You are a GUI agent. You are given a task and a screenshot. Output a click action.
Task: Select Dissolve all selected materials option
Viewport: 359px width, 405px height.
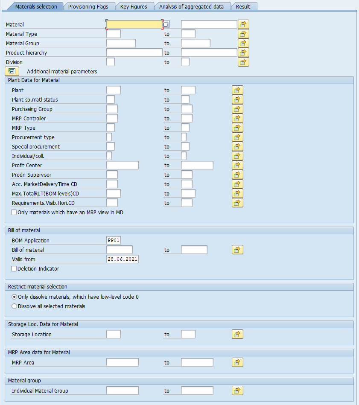[x=15, y=306]
